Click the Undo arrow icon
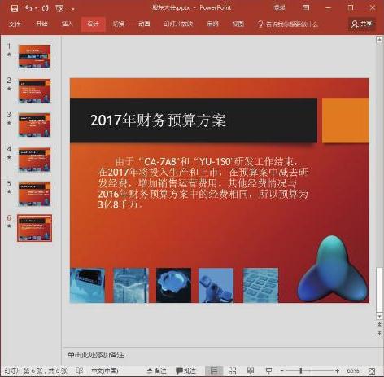The width and height of the screenshot is (384, 377). pos(28,8)
